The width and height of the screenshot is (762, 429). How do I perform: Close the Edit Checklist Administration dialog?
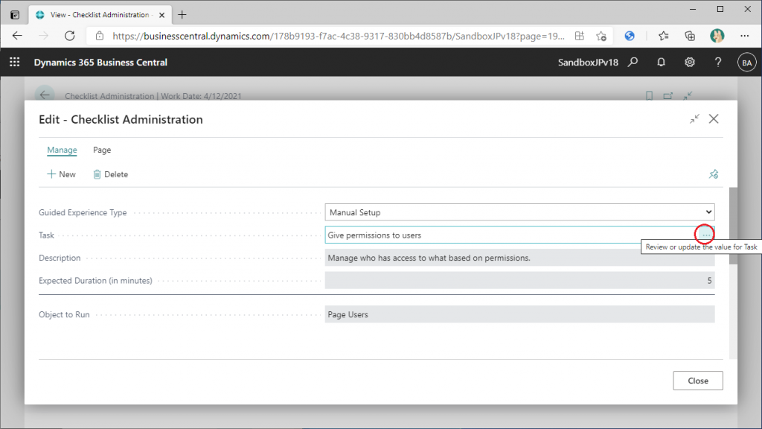point(714,118)
